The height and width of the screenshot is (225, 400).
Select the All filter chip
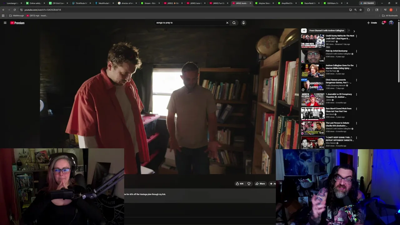pos(304,31)
